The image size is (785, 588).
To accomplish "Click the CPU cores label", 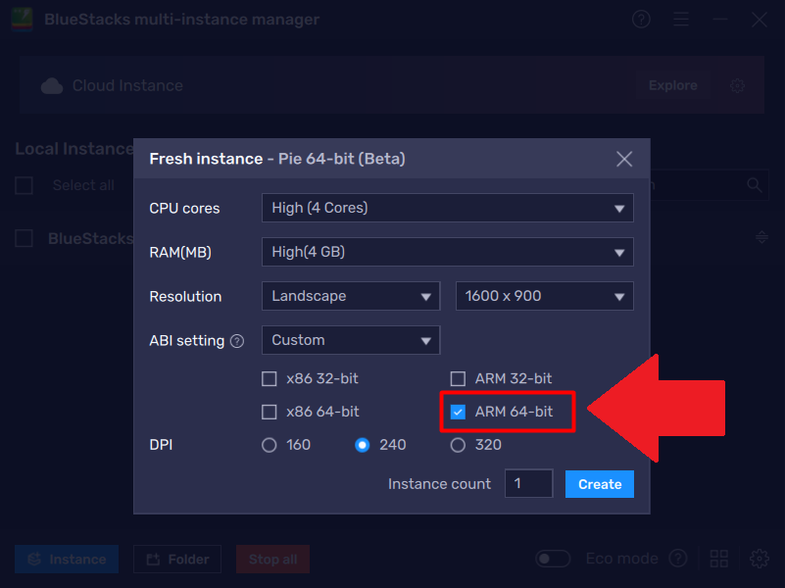I will pyautogui.click(x=184, y=208).
